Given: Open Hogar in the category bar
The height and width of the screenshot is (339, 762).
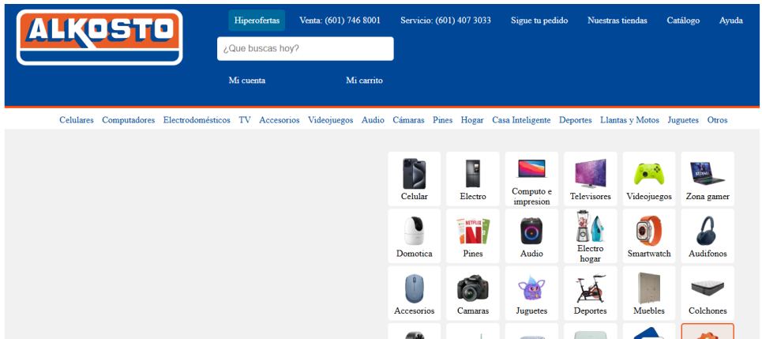Looking at the screenshot, I should (x=472, y=120).
